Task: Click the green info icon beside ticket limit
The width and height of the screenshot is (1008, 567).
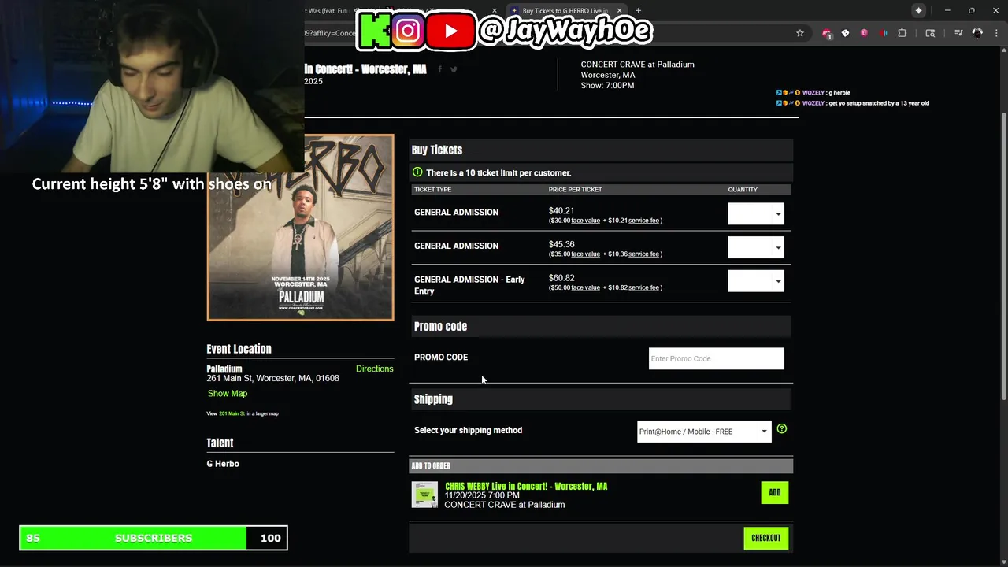Action: pos(417,172)
